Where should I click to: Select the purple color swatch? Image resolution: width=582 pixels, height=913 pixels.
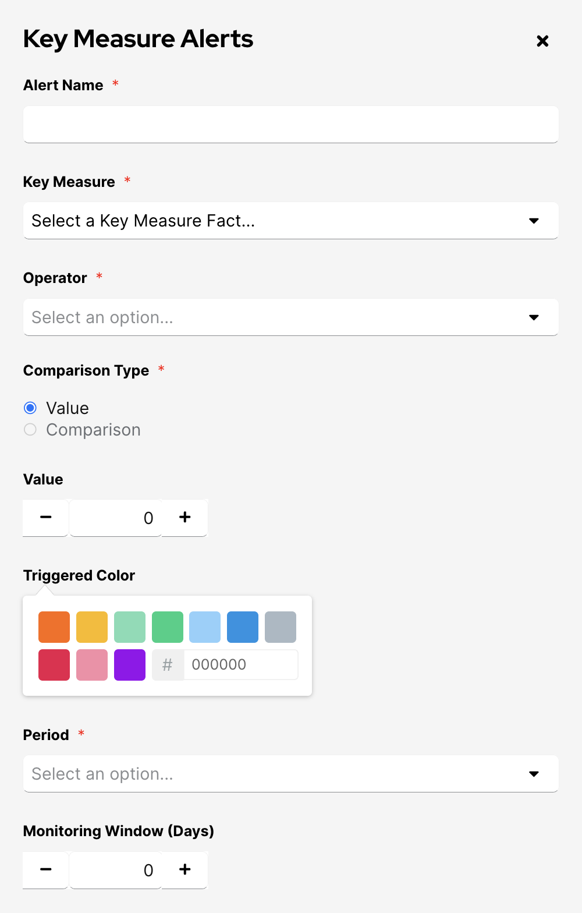coord(130,665)
